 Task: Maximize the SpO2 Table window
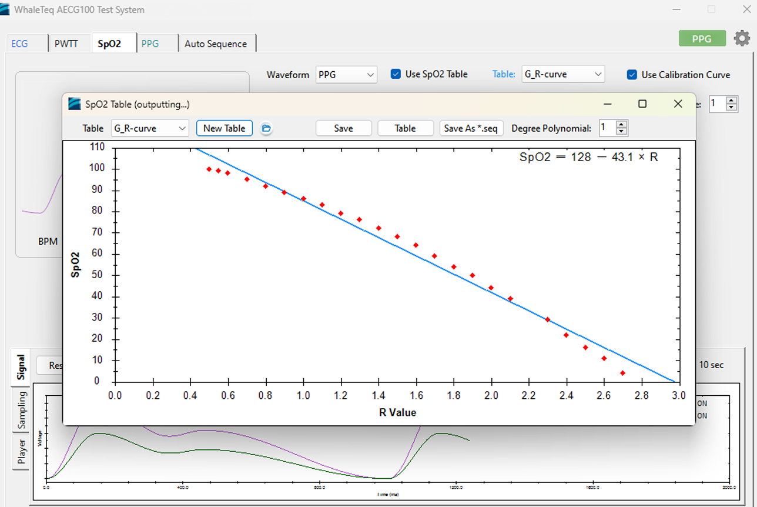point(642,104)
